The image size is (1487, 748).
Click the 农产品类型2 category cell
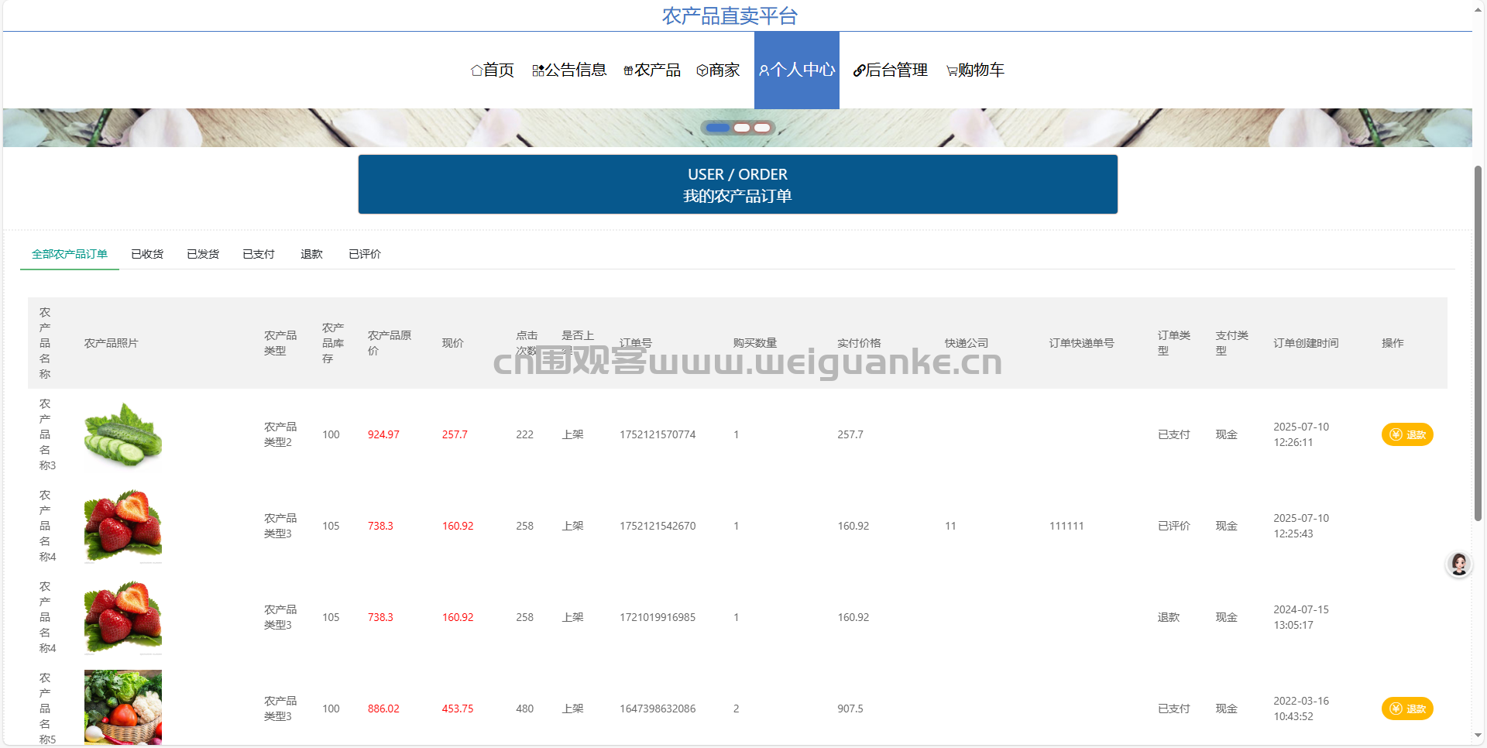tap(280, 434)
